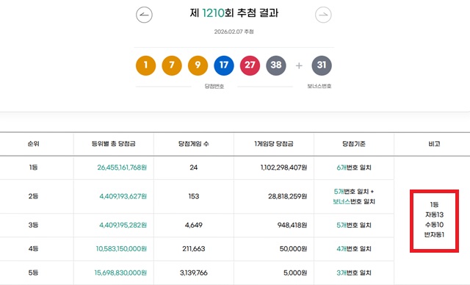Select the draw date 2026.02.07 추첨
470x285 pixels.
[x=234, y=32]
